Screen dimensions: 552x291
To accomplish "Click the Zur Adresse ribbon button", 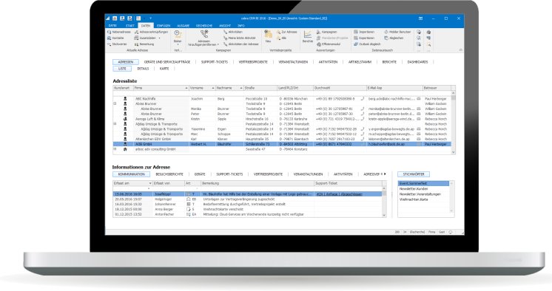I will point(287,32).
